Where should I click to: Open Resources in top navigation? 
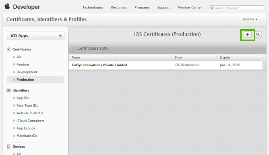click(119, 8)
